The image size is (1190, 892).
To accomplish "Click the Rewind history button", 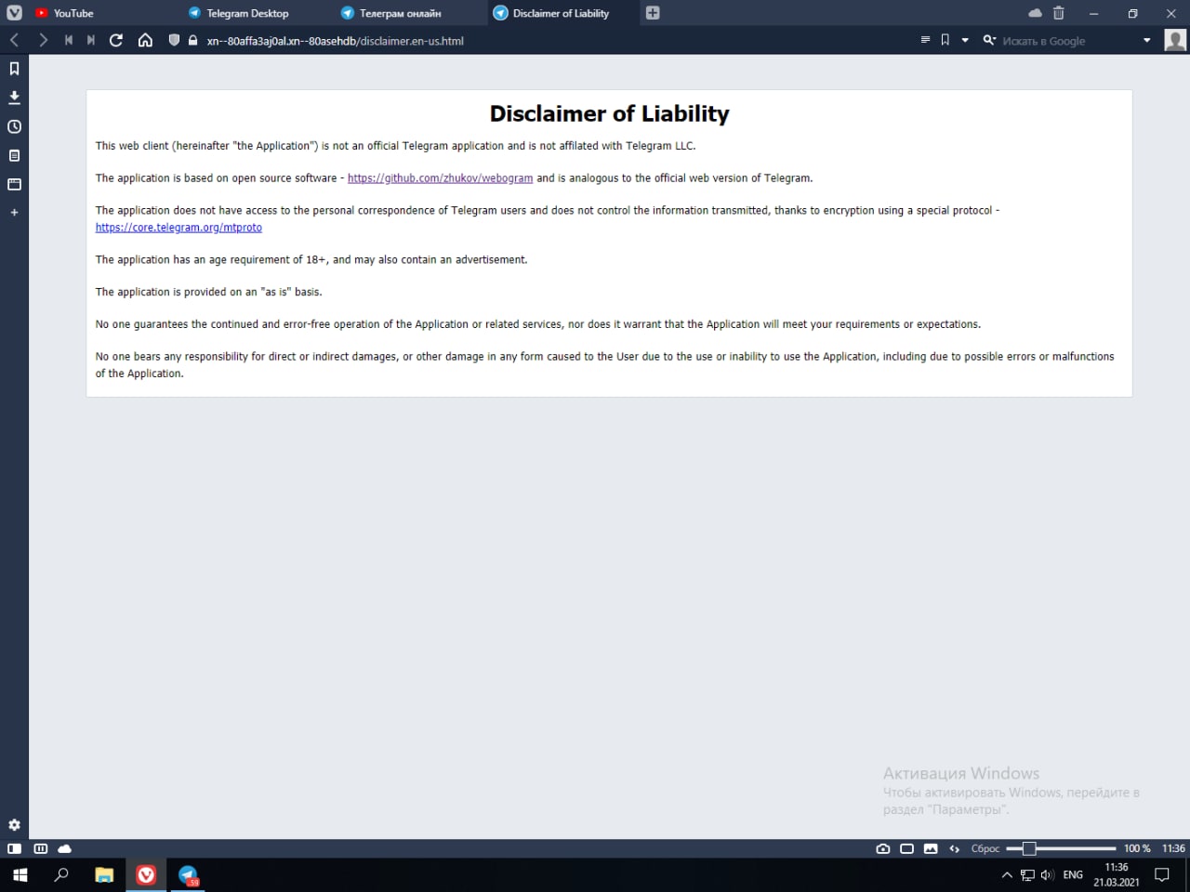I will click(x=69, y=40).
